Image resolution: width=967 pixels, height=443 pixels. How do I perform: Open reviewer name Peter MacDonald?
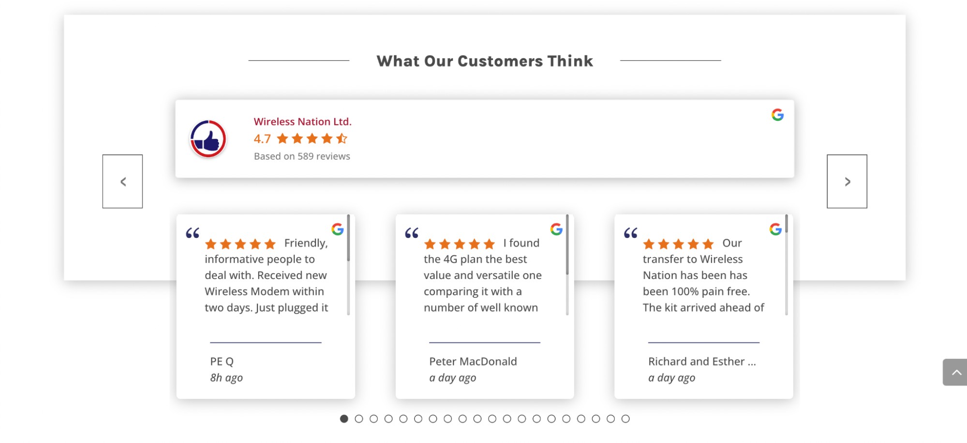[473, 361]
